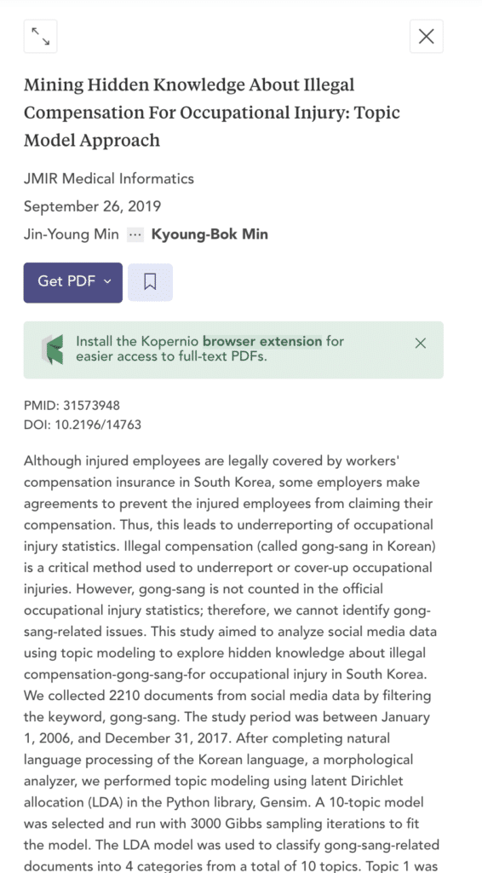
Task: Click the DOI 10.2196/14763 text
Action: pyautogui.click(x=83, y=425)
